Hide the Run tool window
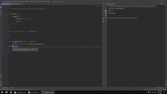Image resolution: width=167 pixels, height=94 pixels. click(164, 4)
